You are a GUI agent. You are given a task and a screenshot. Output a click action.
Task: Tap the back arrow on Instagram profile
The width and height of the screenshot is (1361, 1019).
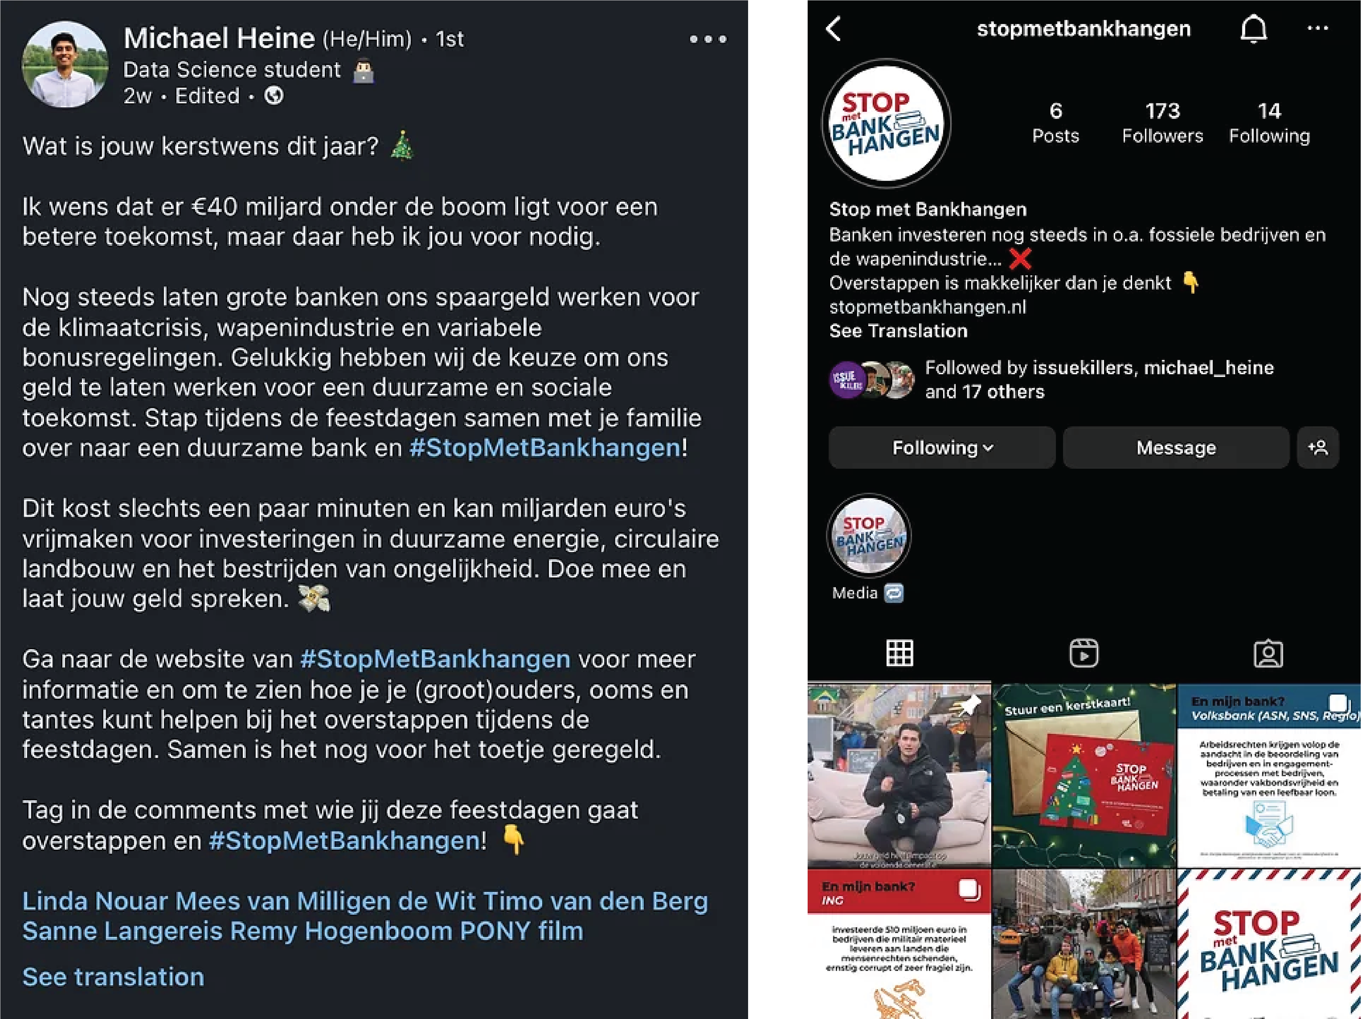(834, 29)
